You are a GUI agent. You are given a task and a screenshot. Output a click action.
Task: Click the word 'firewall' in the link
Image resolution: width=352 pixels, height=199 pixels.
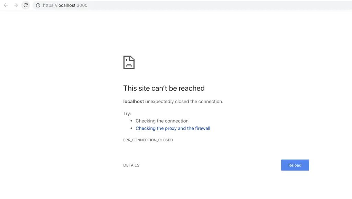tap(202, 128)
